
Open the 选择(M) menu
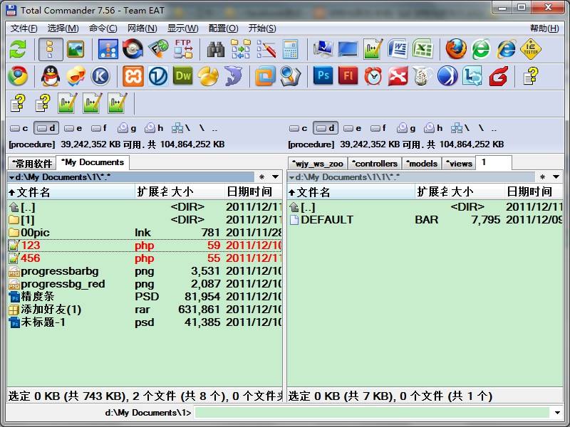63,28
